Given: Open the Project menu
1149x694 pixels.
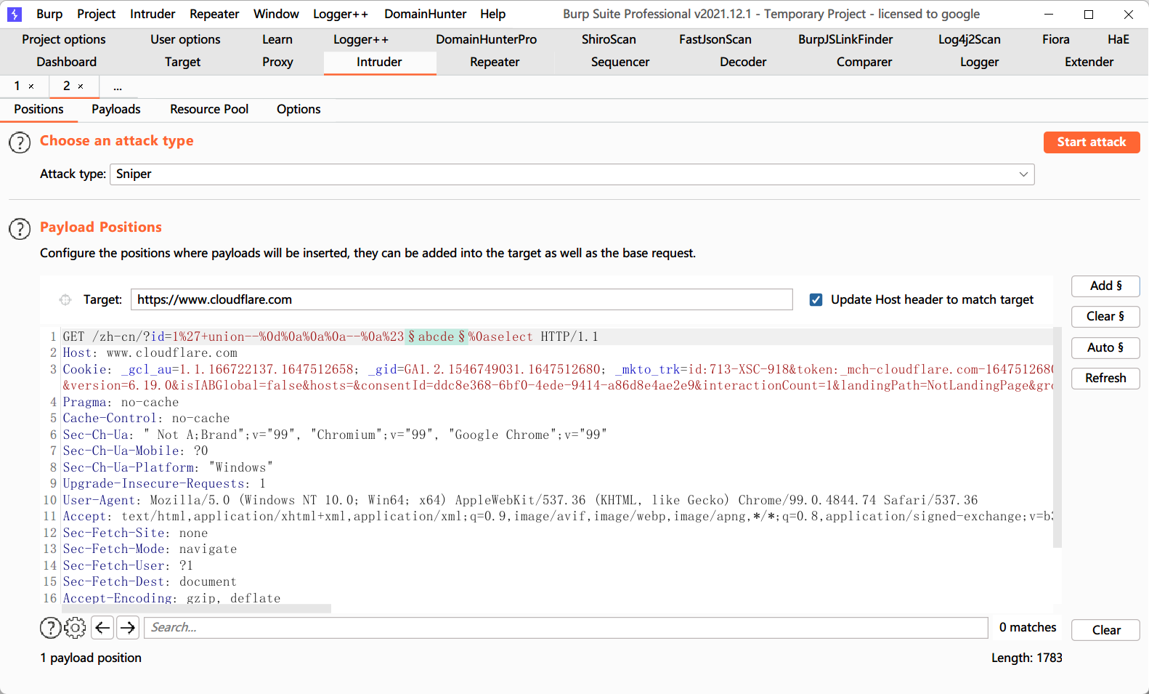Looking at the screenshot, I should 97,14.
